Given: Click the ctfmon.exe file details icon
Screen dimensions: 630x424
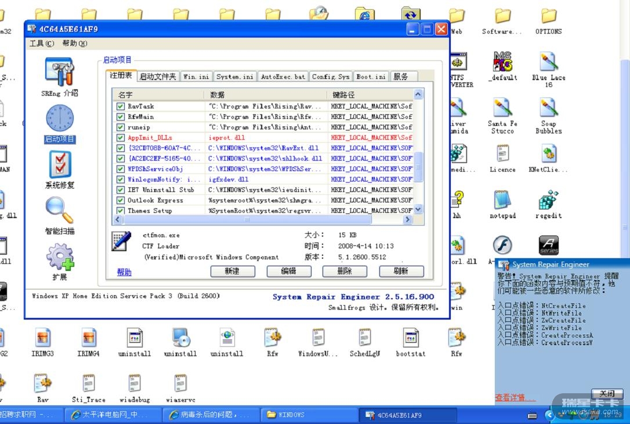Looking at the screenshot, I should pos(121,241).
